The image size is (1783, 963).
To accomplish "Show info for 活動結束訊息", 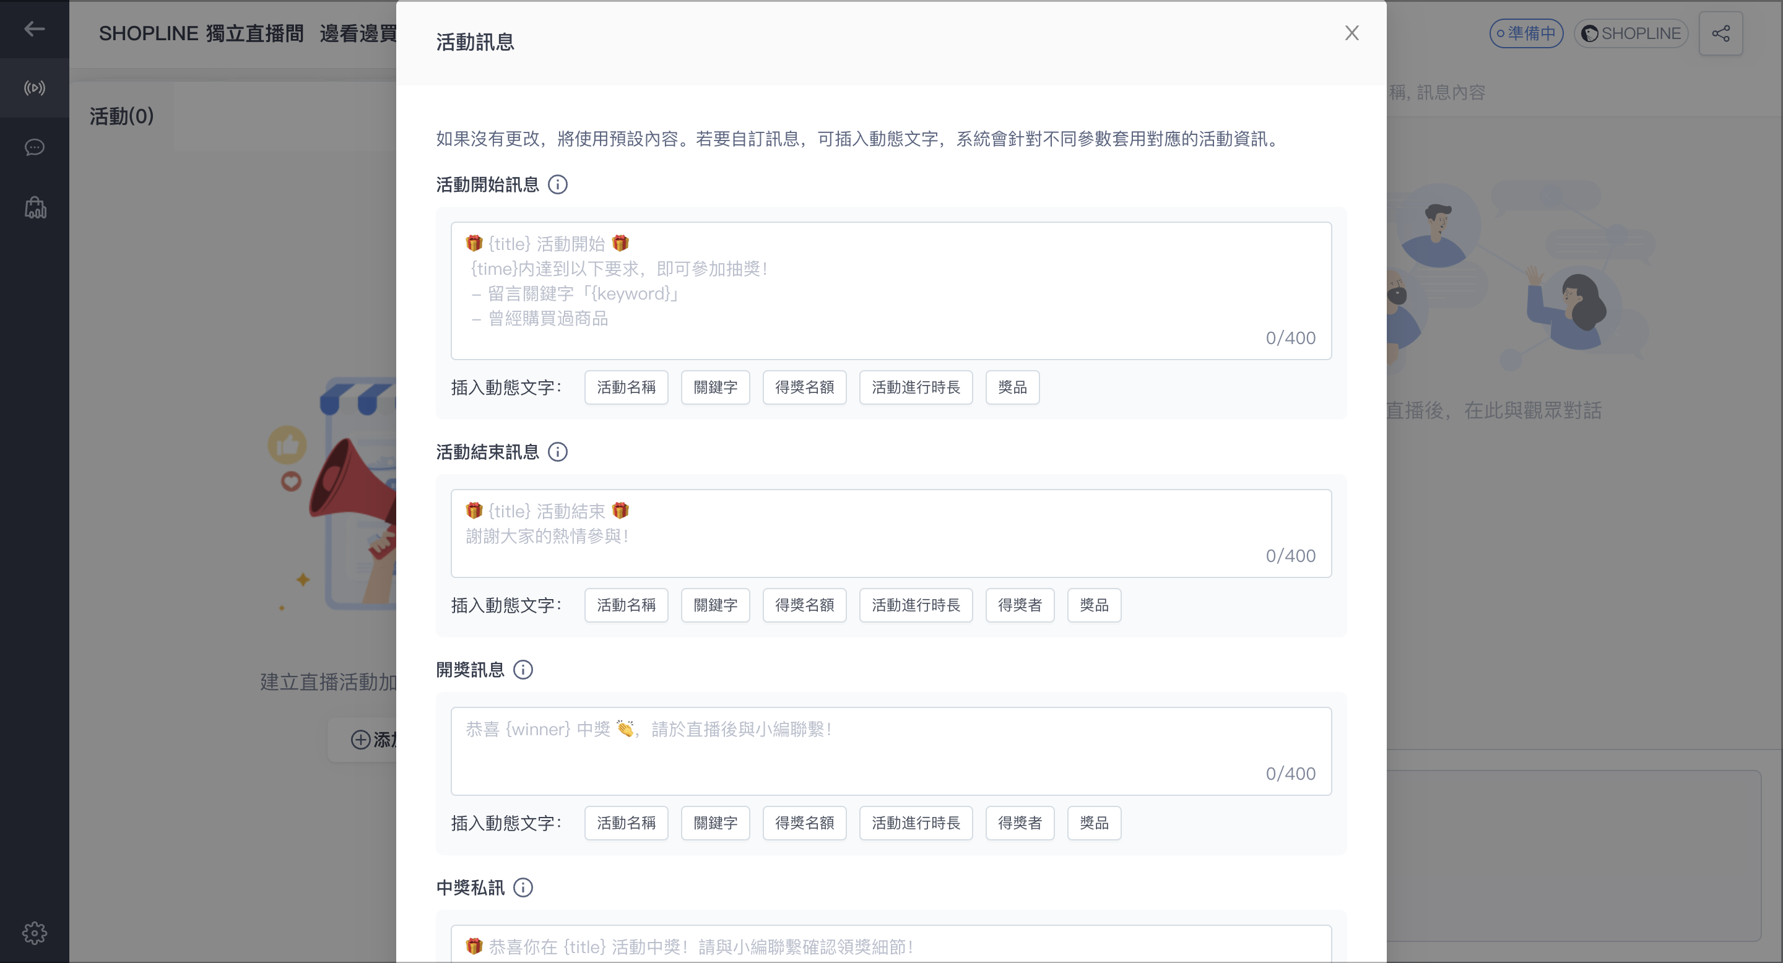I will click(x=557, y=452).
